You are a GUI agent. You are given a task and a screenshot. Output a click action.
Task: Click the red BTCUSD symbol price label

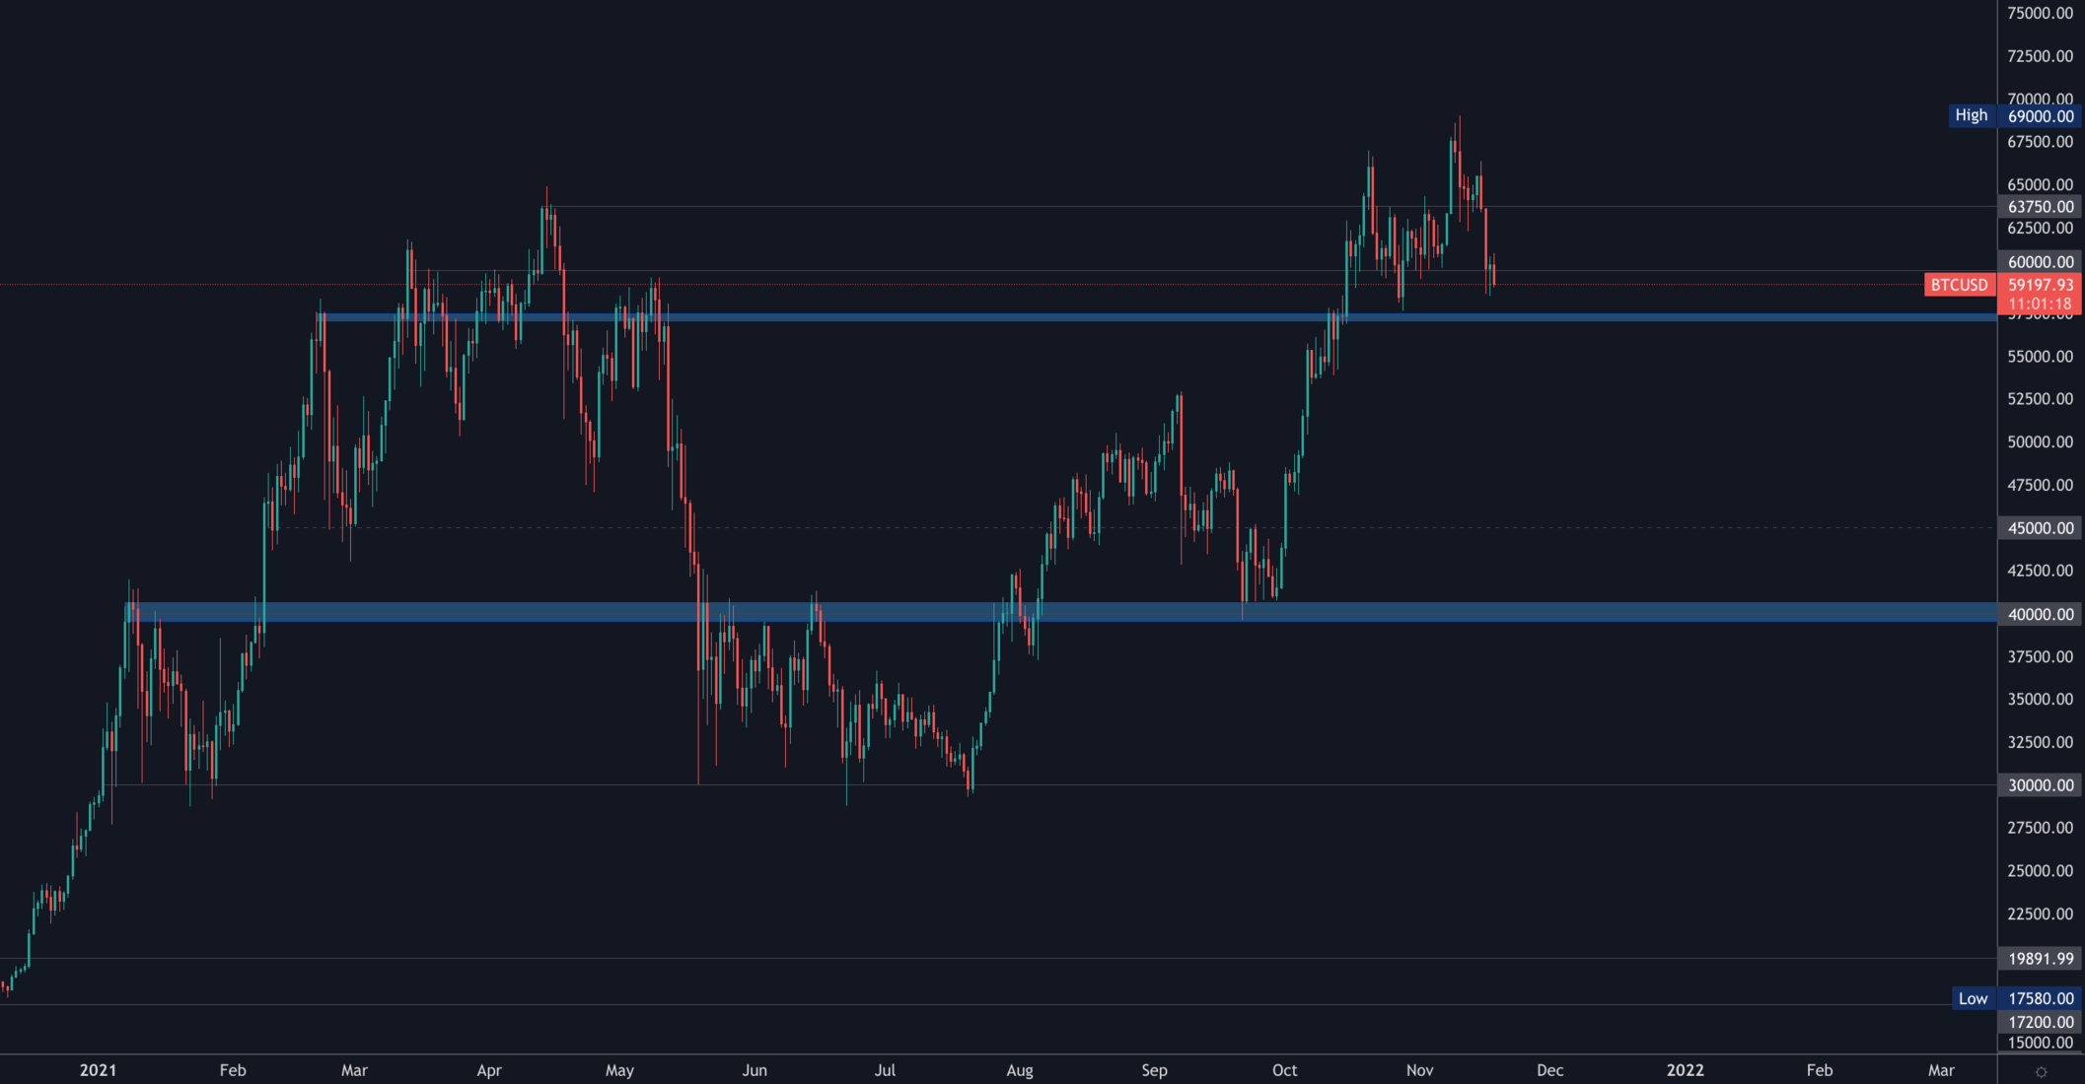click(1959, 285)
